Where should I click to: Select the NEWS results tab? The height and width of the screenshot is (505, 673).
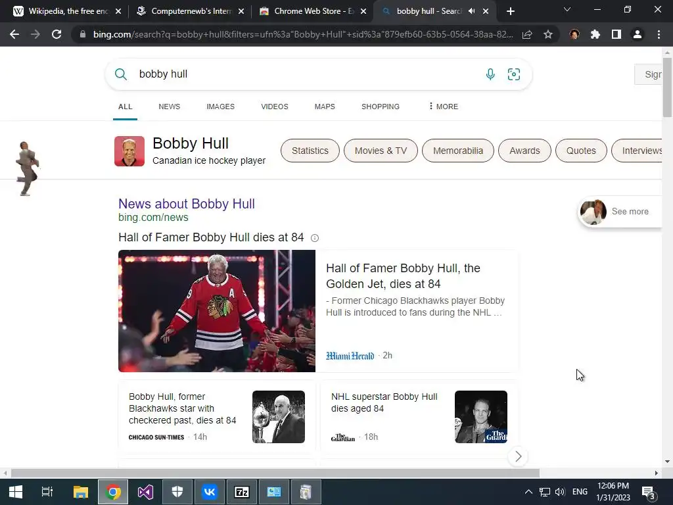pos(169,107)
